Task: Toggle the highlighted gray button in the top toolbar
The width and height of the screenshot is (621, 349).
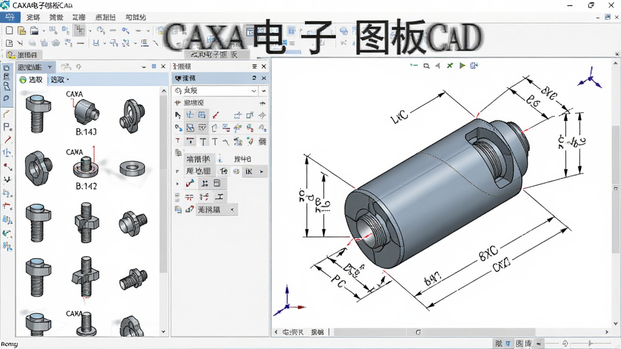Action: 80,30
